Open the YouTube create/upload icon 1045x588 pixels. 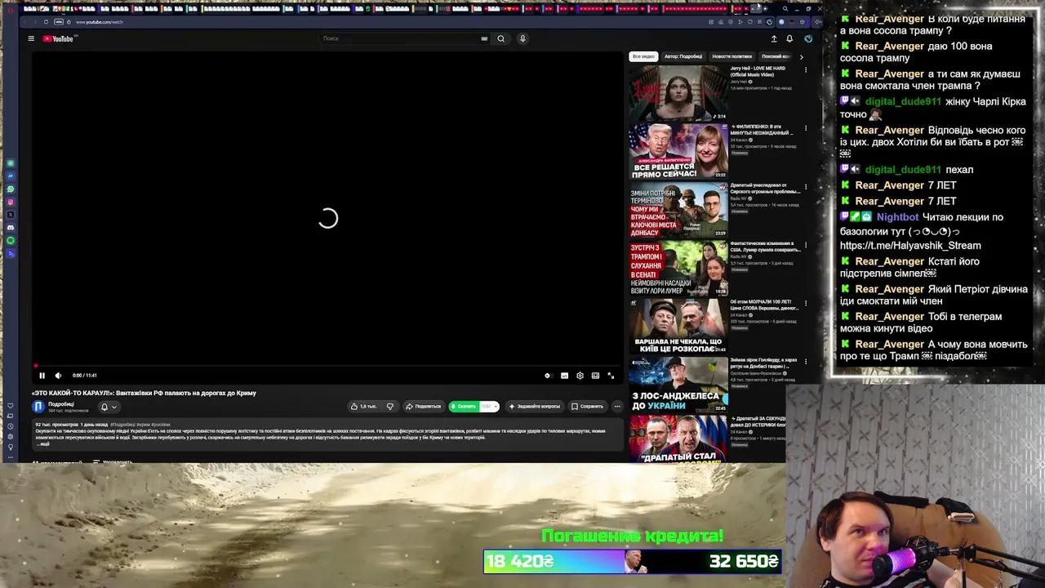pos(774,38)
